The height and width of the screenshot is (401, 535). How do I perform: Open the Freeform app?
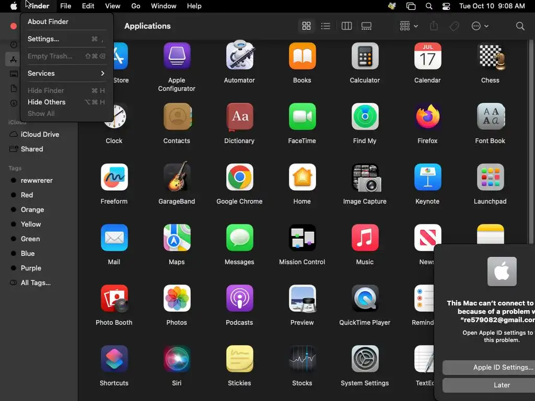[114, 178]
